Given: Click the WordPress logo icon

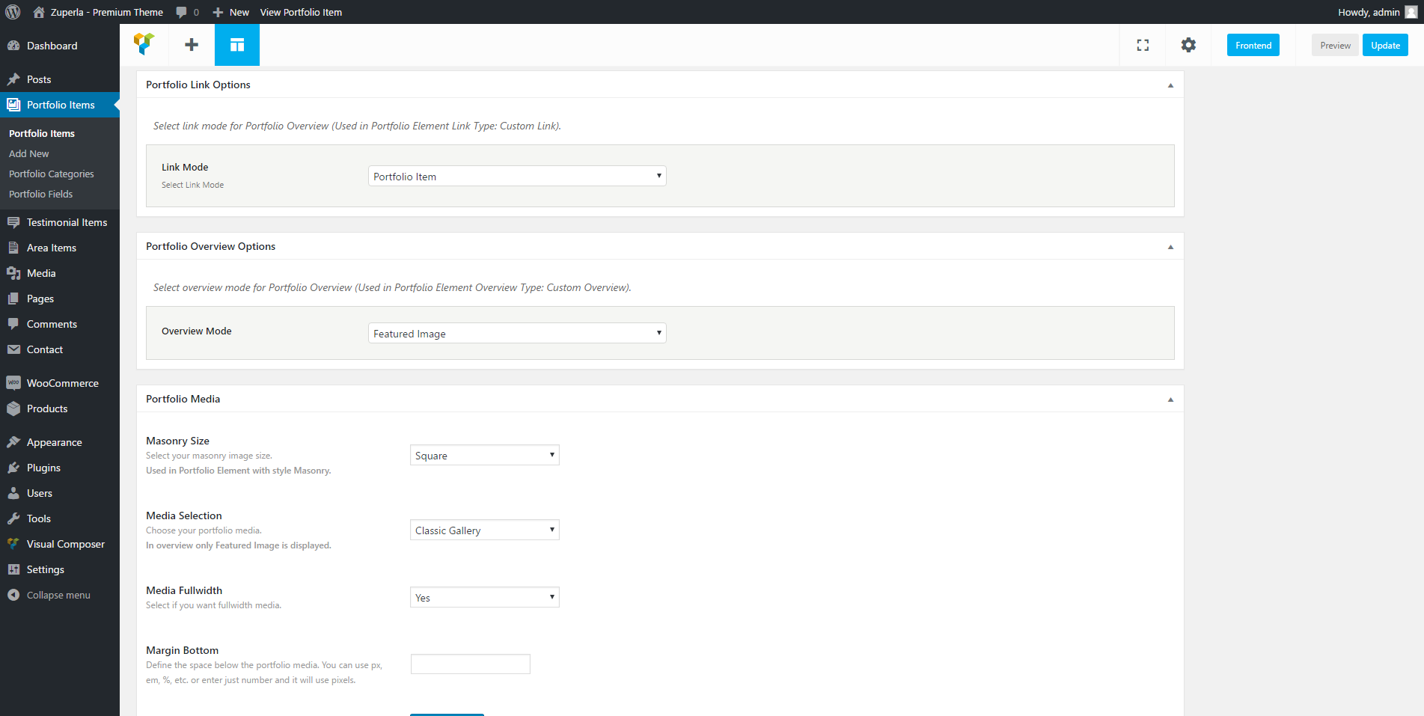Looking at the screenshot, I should [13, 12].
